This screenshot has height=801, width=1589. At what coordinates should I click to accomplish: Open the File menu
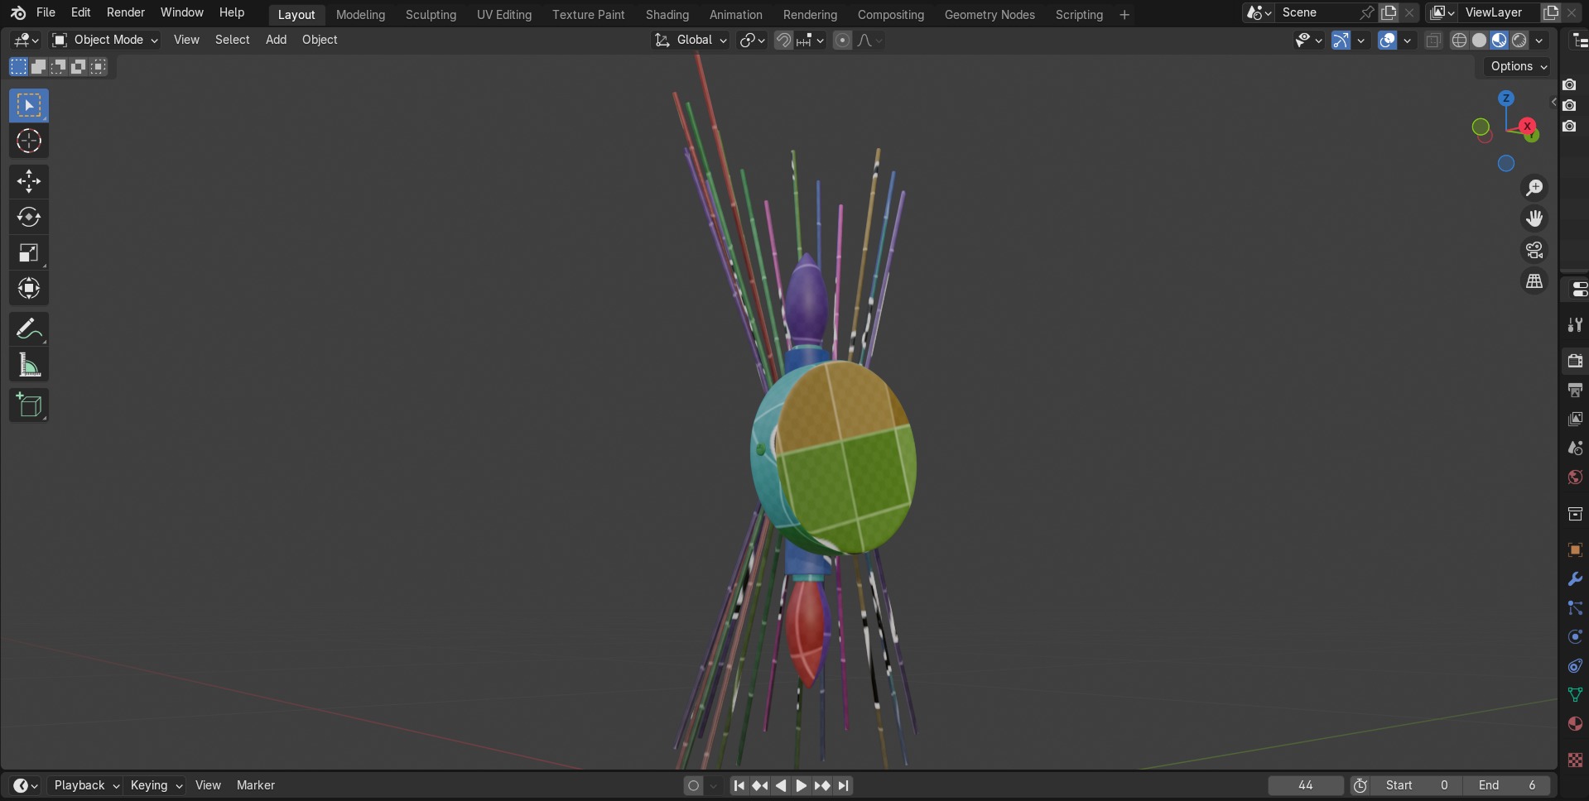coord(46,12)
